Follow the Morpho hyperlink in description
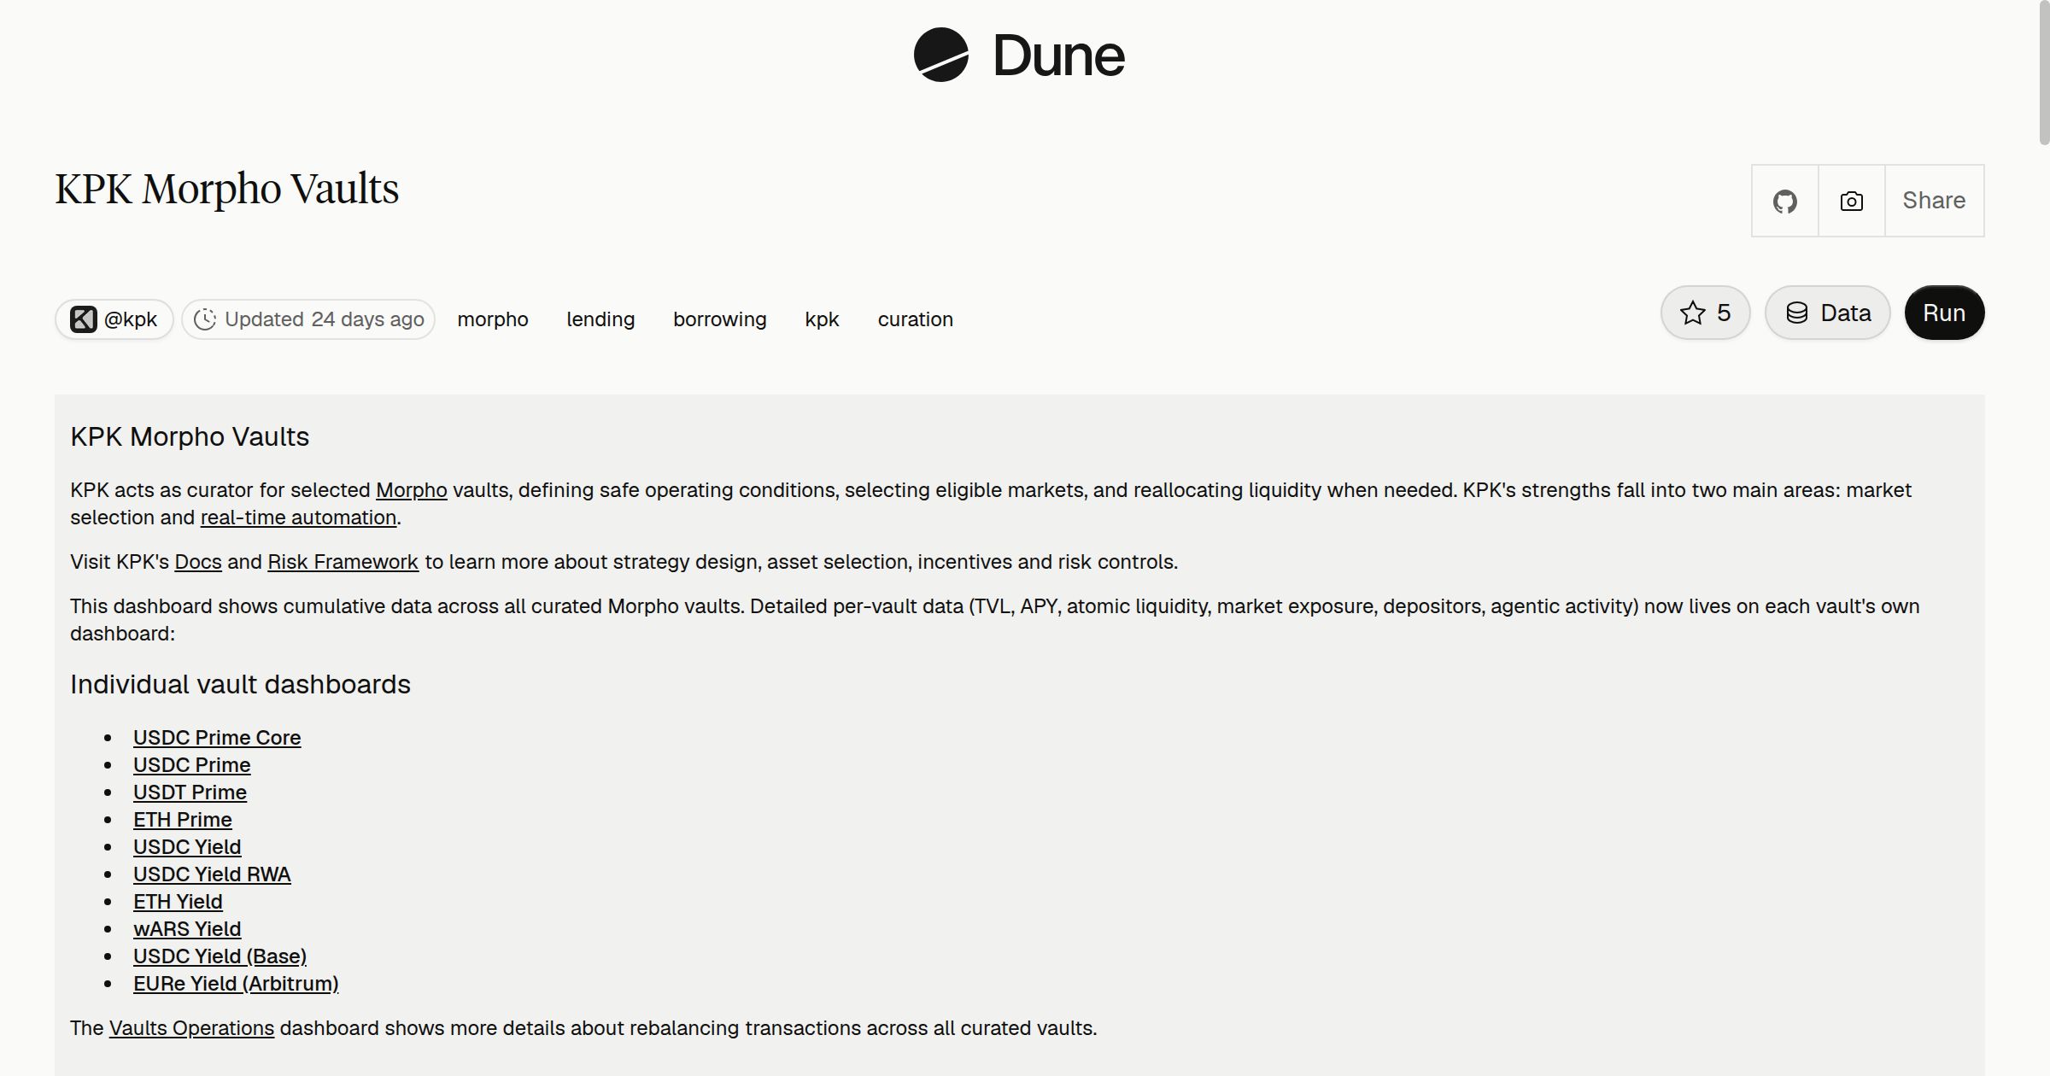 coord(412,490)
